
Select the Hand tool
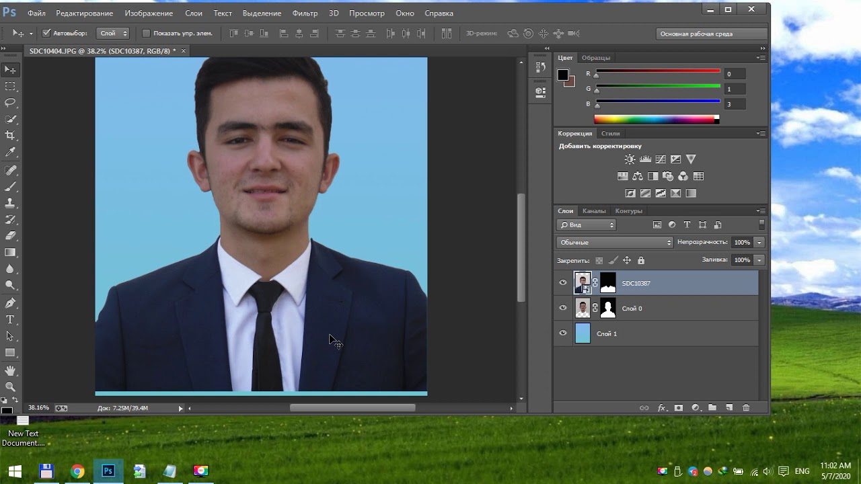(x=10, y=370)
